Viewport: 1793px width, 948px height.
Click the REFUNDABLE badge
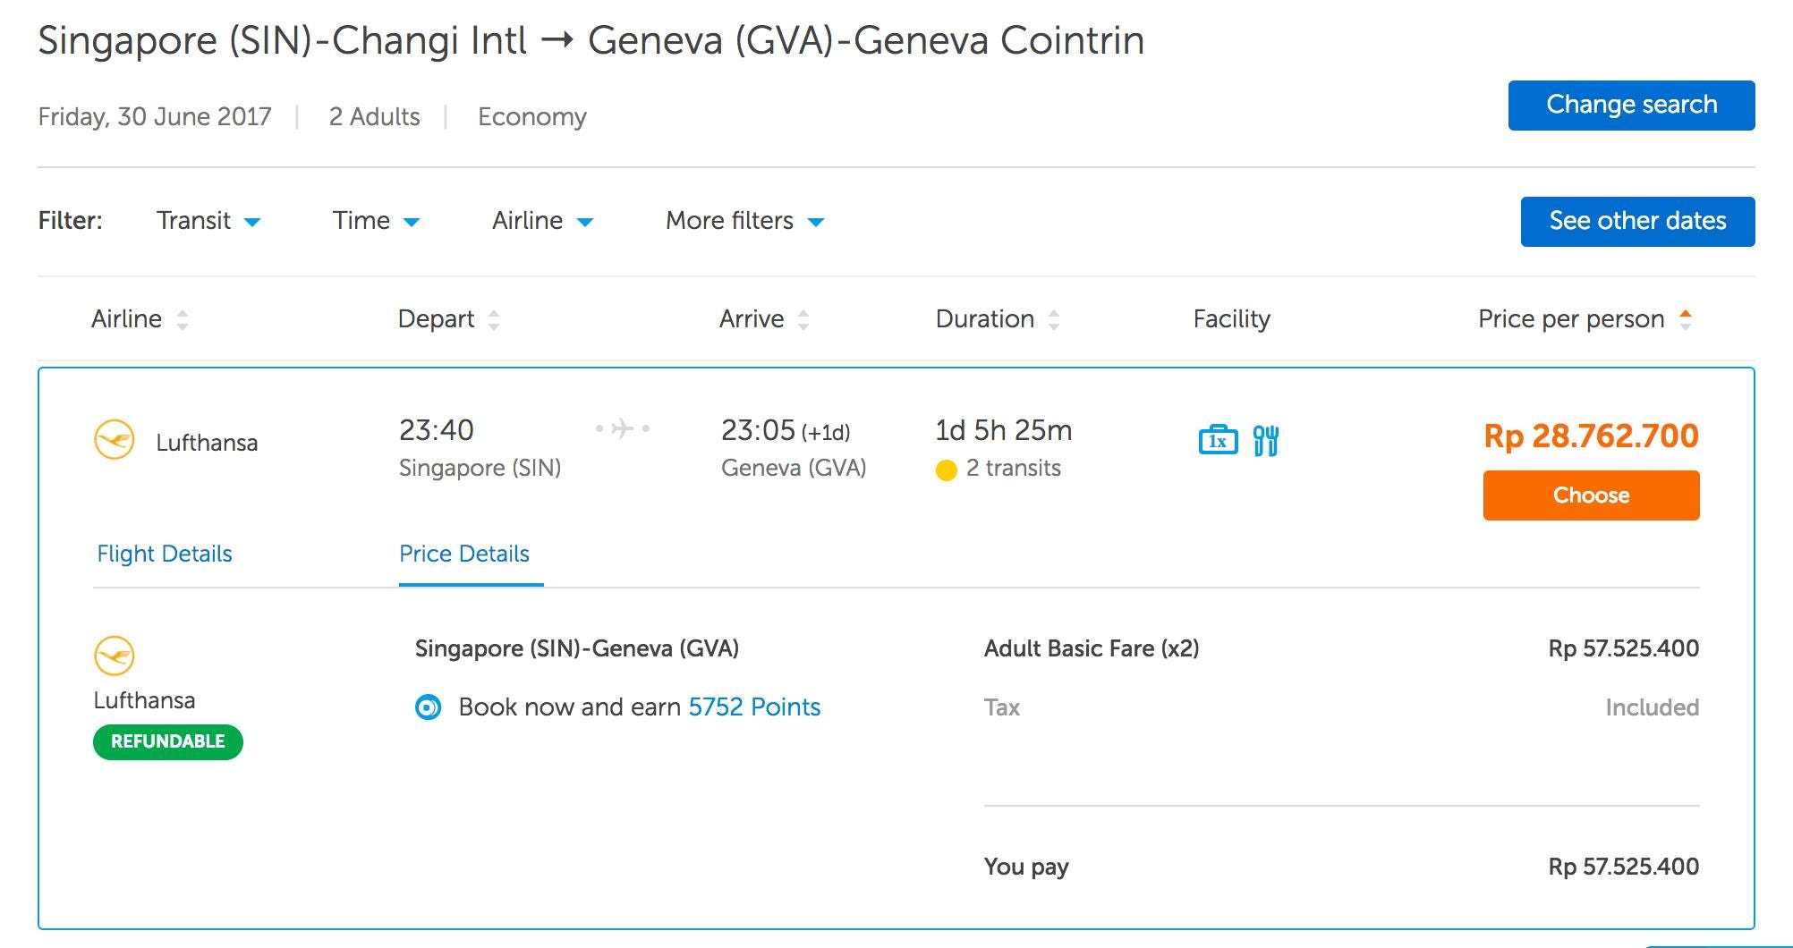click(168, 741)
